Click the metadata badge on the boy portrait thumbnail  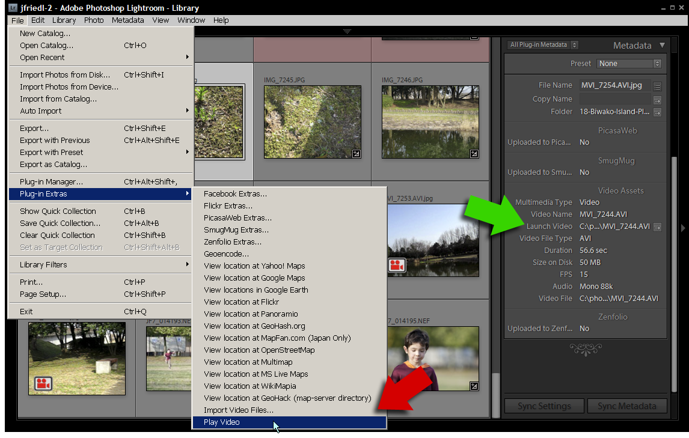tap(474, 386)
